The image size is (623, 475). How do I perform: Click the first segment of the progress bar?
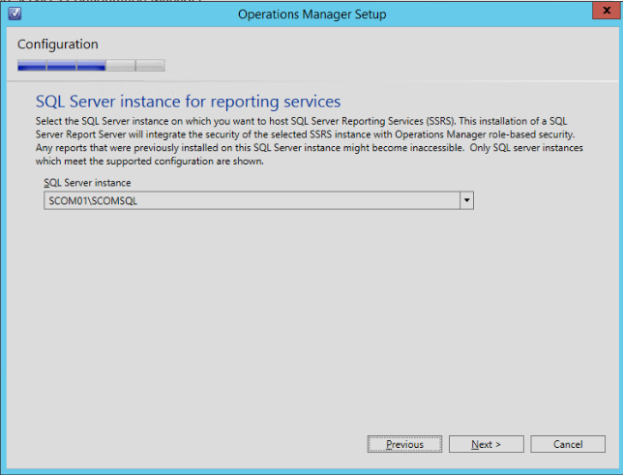pos(32,66)
